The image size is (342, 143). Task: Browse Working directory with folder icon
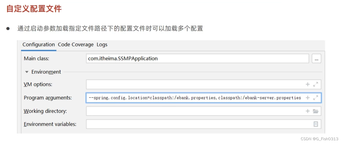pos(316,111)
